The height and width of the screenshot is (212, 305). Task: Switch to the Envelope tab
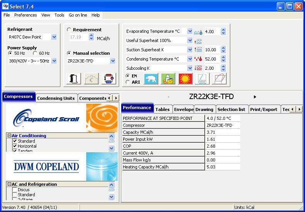tap(184, 109)
